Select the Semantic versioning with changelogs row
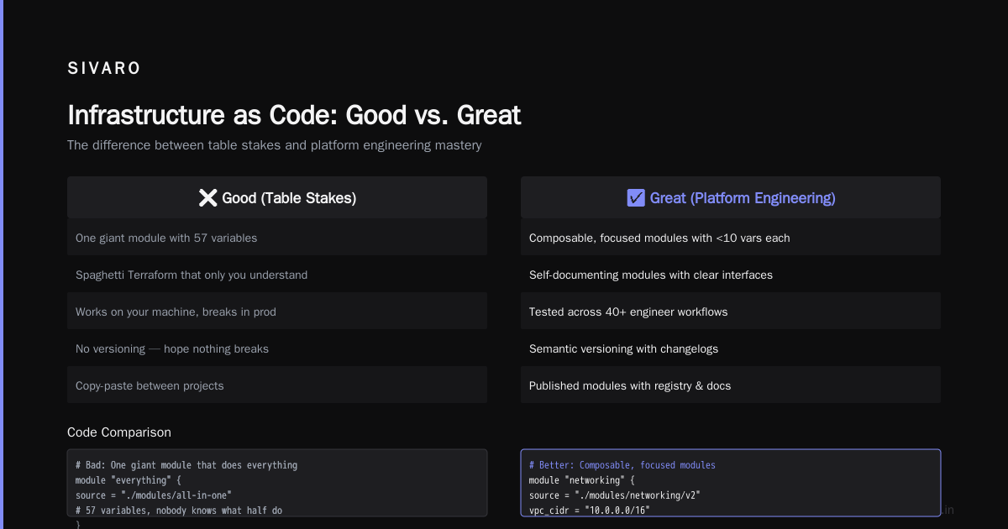The width and height of the screenshot is (1008, 529). tap(731, 348)
